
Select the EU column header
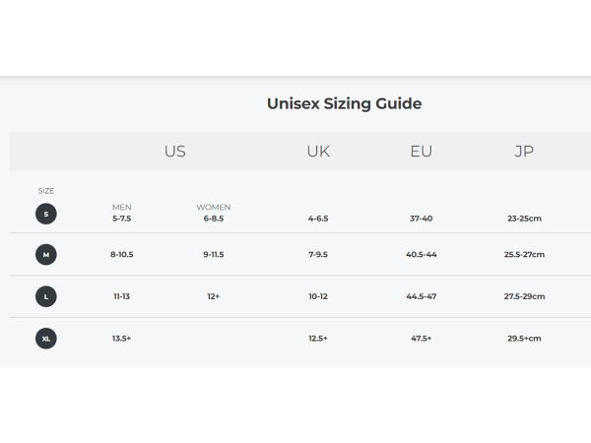pyautogui.click(x=421, y=151)
